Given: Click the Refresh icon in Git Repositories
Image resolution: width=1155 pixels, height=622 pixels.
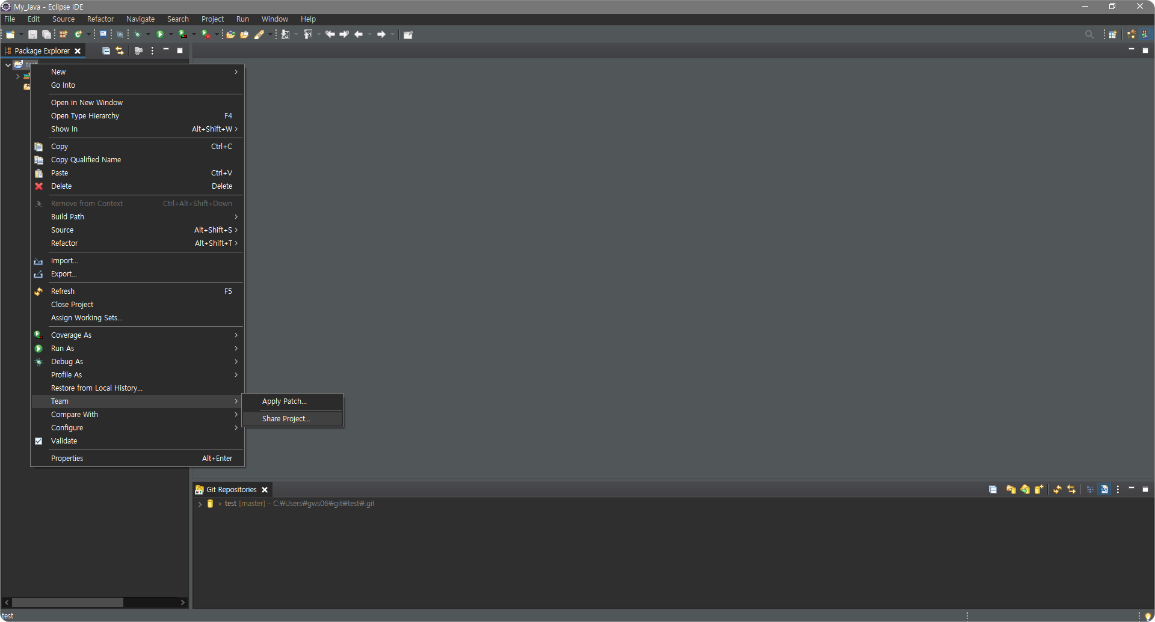Looking at the screenshot, I should tap(1058, 490).
